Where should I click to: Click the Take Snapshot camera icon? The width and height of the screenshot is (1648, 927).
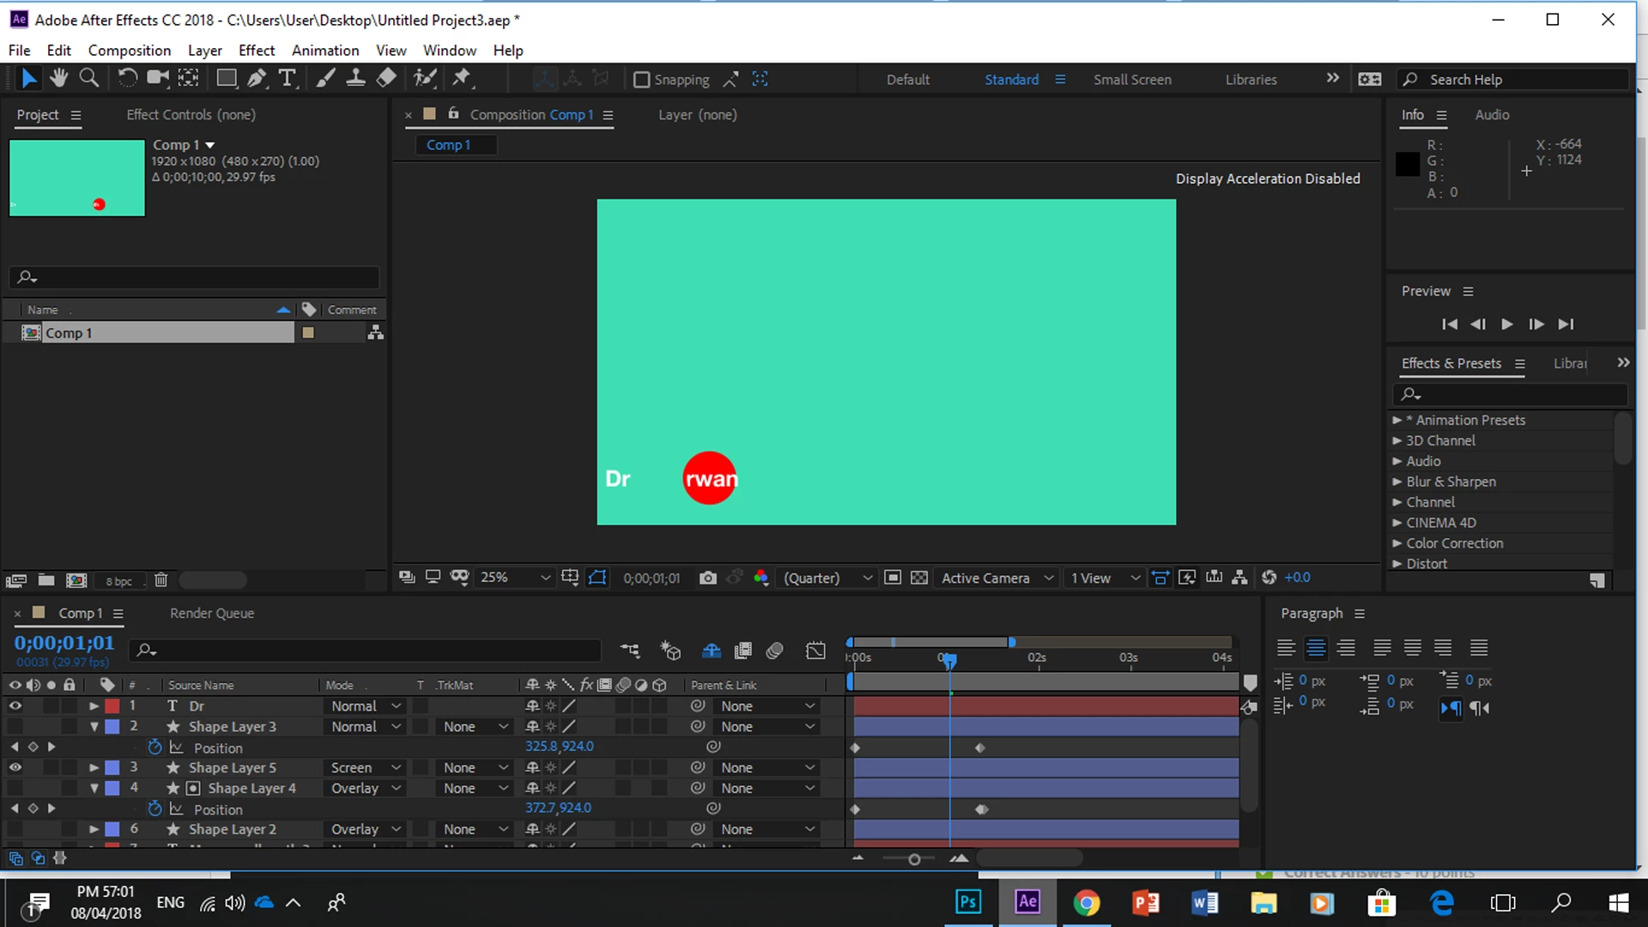coord(707,578)
